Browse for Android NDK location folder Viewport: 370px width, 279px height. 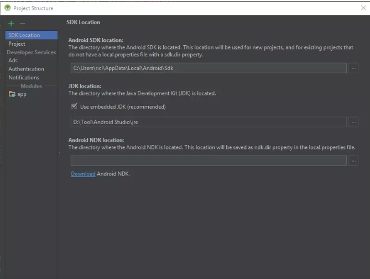pyautogui.click(x=353, y=160)
